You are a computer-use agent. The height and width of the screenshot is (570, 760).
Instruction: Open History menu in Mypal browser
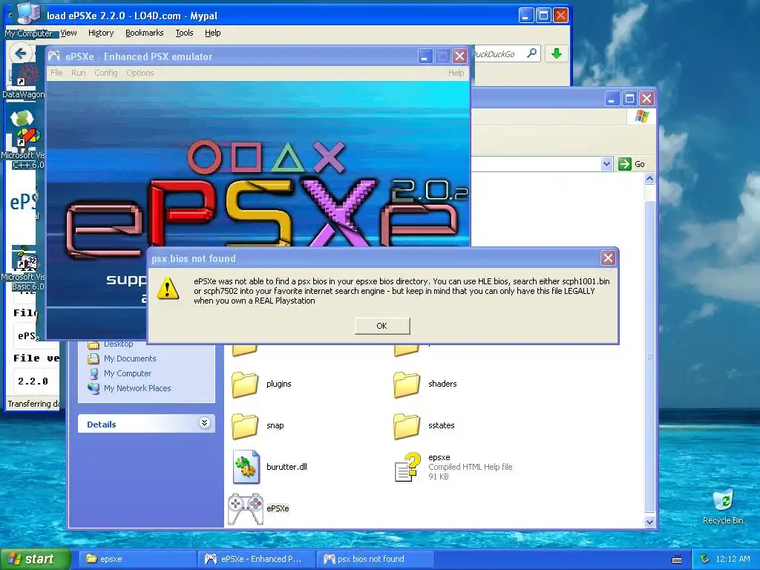(x=101, y=33)
